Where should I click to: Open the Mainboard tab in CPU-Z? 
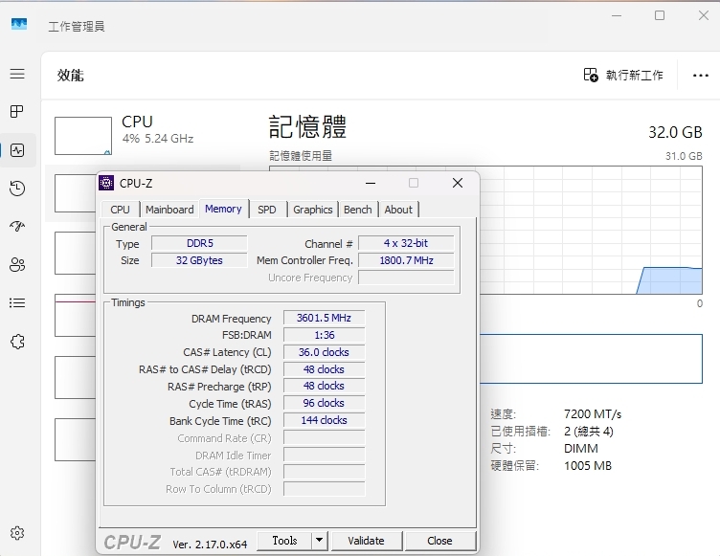tap(169, 210)
